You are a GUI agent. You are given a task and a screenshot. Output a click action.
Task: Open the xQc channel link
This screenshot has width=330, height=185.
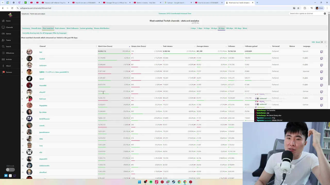(x=41, y=152)
